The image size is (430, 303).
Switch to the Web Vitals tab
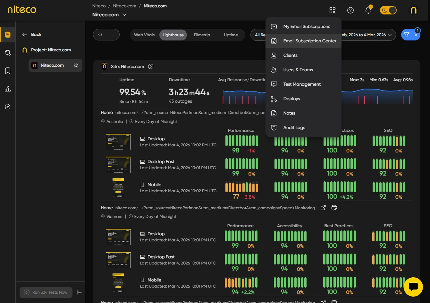144,35
